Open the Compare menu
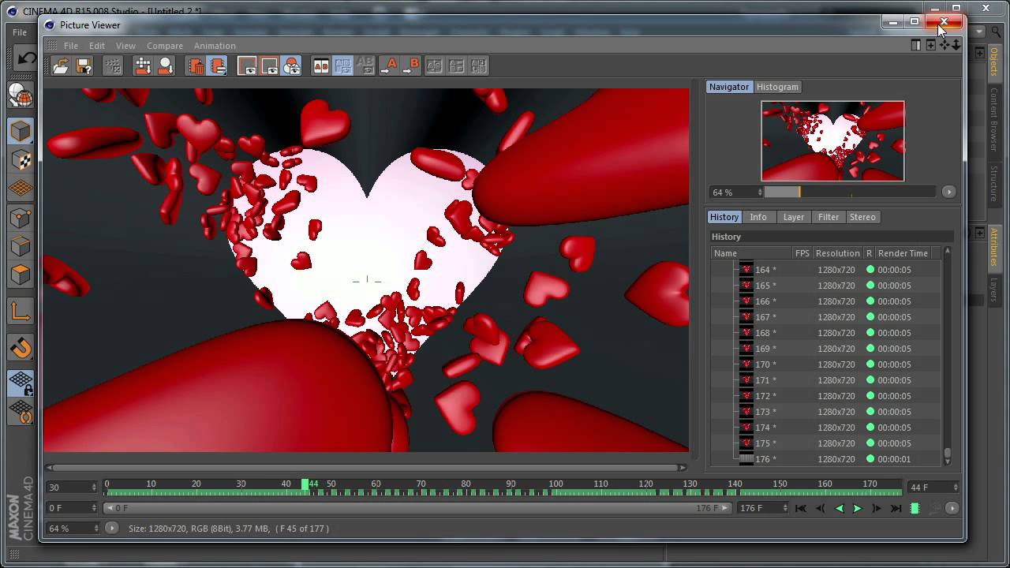Image resolution: width=1010 pixels, height=568 pixels. click(165, 46)
